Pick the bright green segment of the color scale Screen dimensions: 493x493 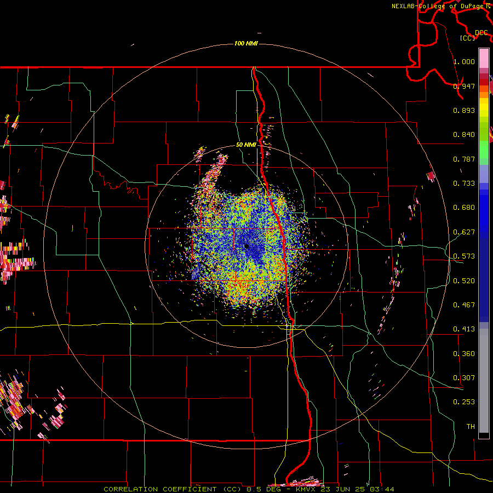(484, 150)
